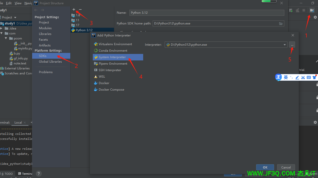318x178 pixels.
Task: Select Docker Compose interpreter type
Action: 111,90
